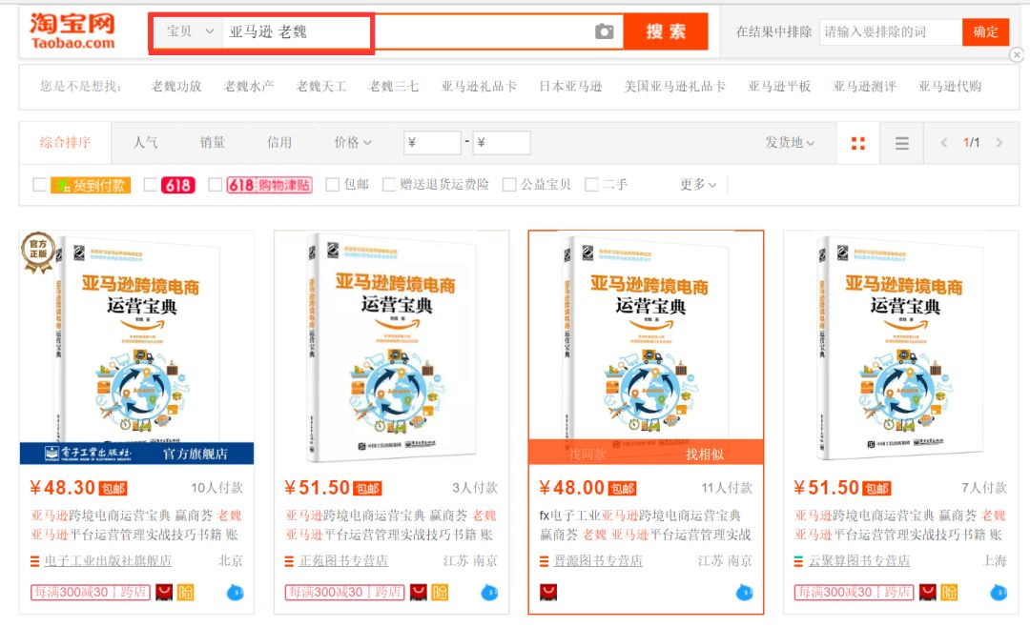1030x627 pixels.
Task: Open Wangwang chat for 电子工业出版社旗舰店 listing
Action: [x=235, y=593]
